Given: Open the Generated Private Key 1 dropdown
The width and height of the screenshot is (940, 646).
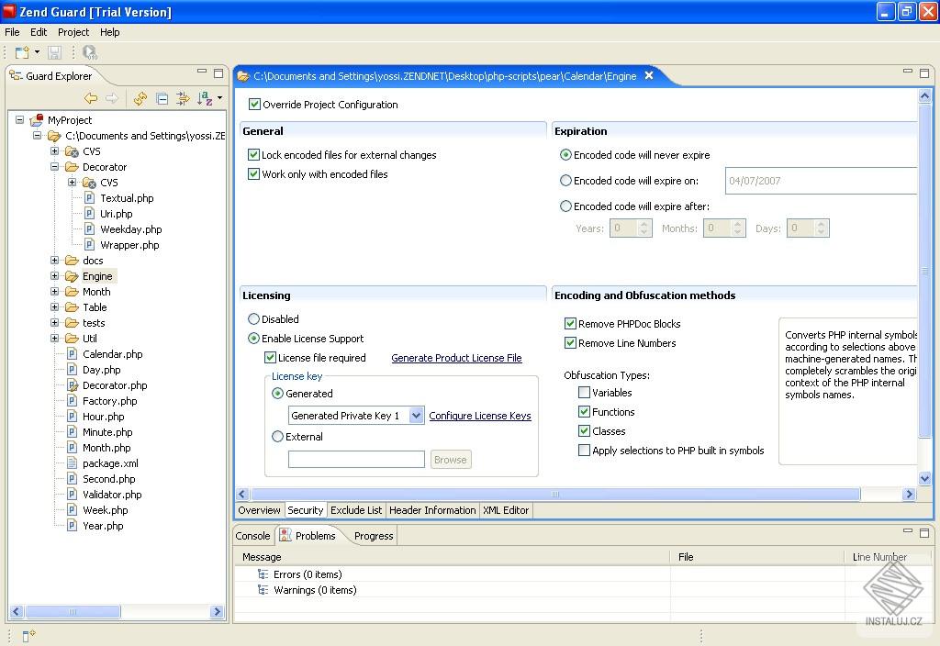Looking at the screenshot, I should (x=416, y=416).
